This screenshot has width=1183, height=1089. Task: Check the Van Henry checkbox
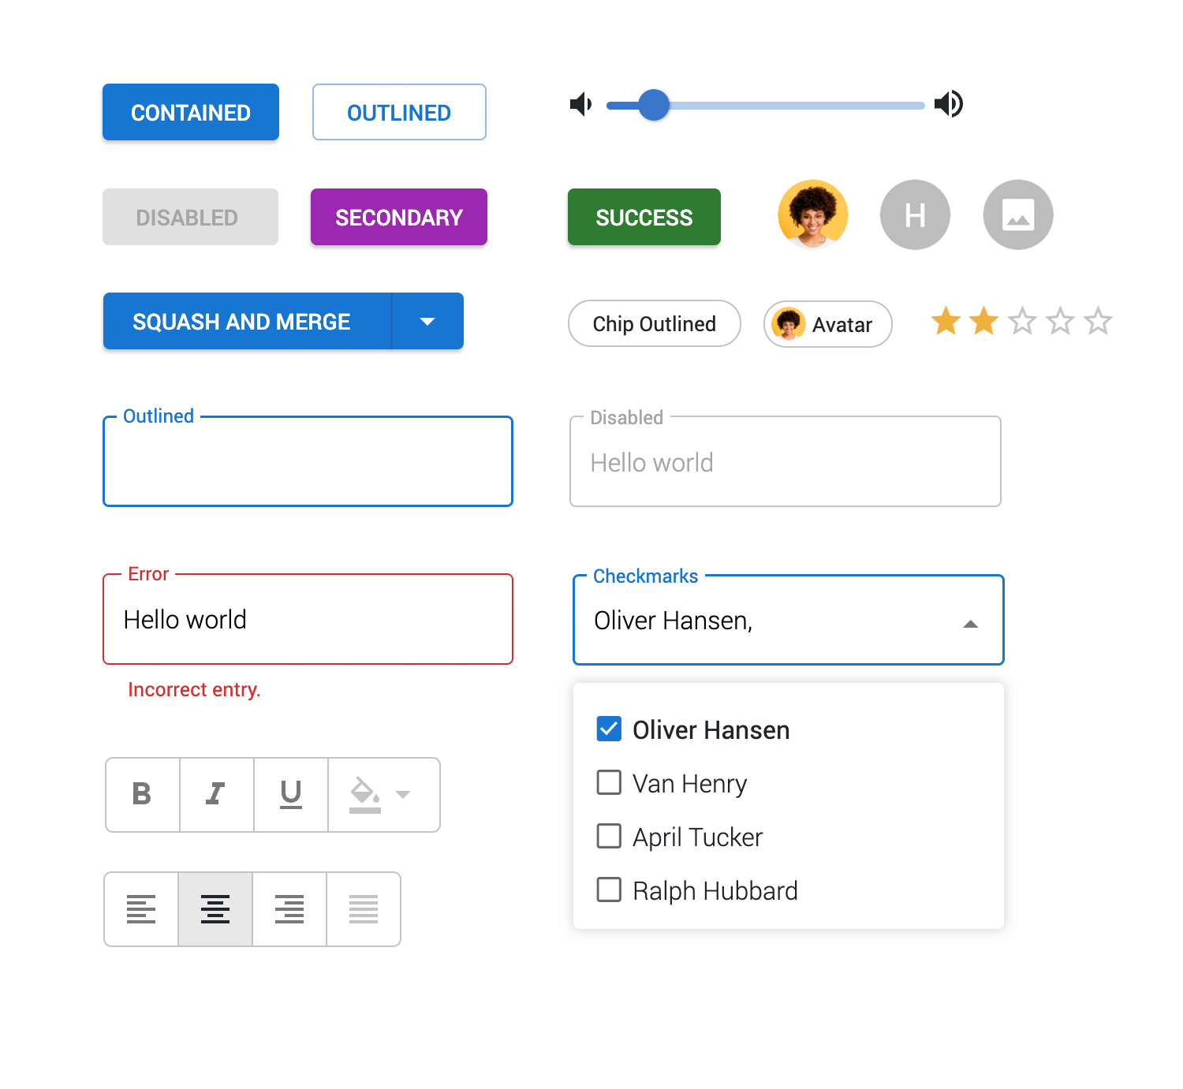[609, 782]
